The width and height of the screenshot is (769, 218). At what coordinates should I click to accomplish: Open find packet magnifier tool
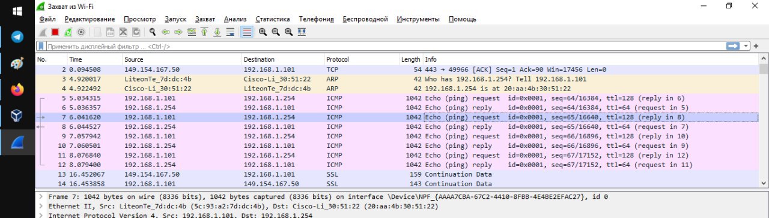(x=153, y=32)
